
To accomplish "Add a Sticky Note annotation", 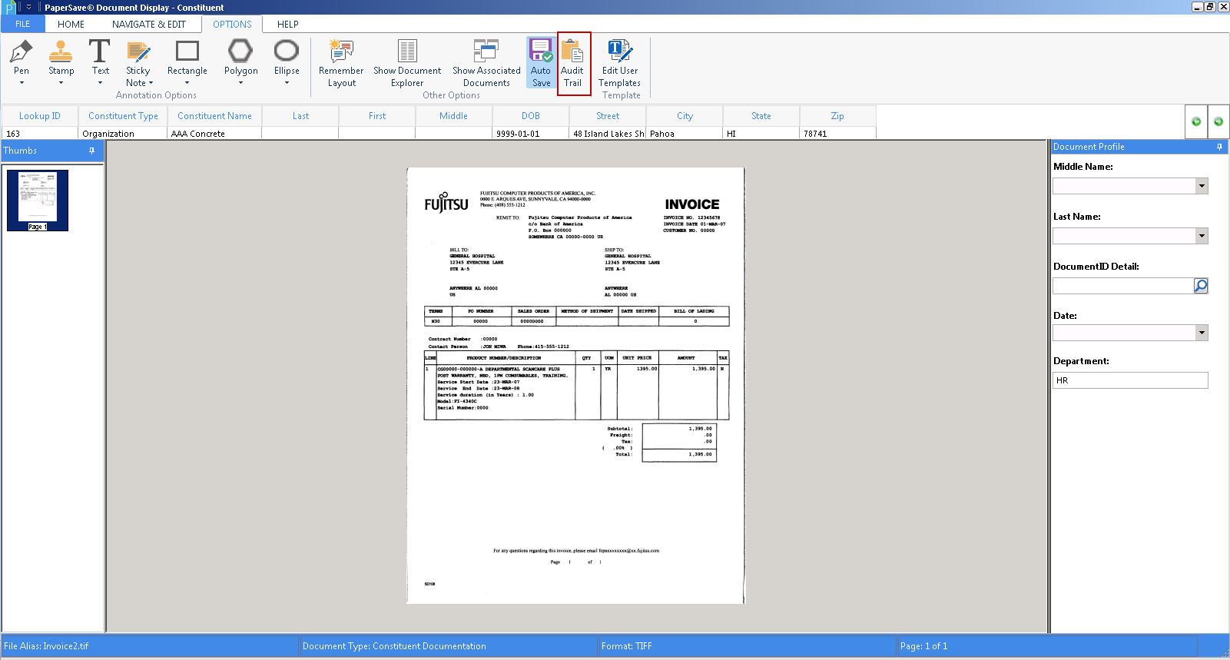I will (139, 61).
